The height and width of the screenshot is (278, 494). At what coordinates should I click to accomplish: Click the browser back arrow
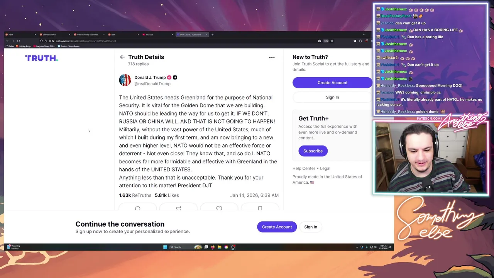[7, 41]
